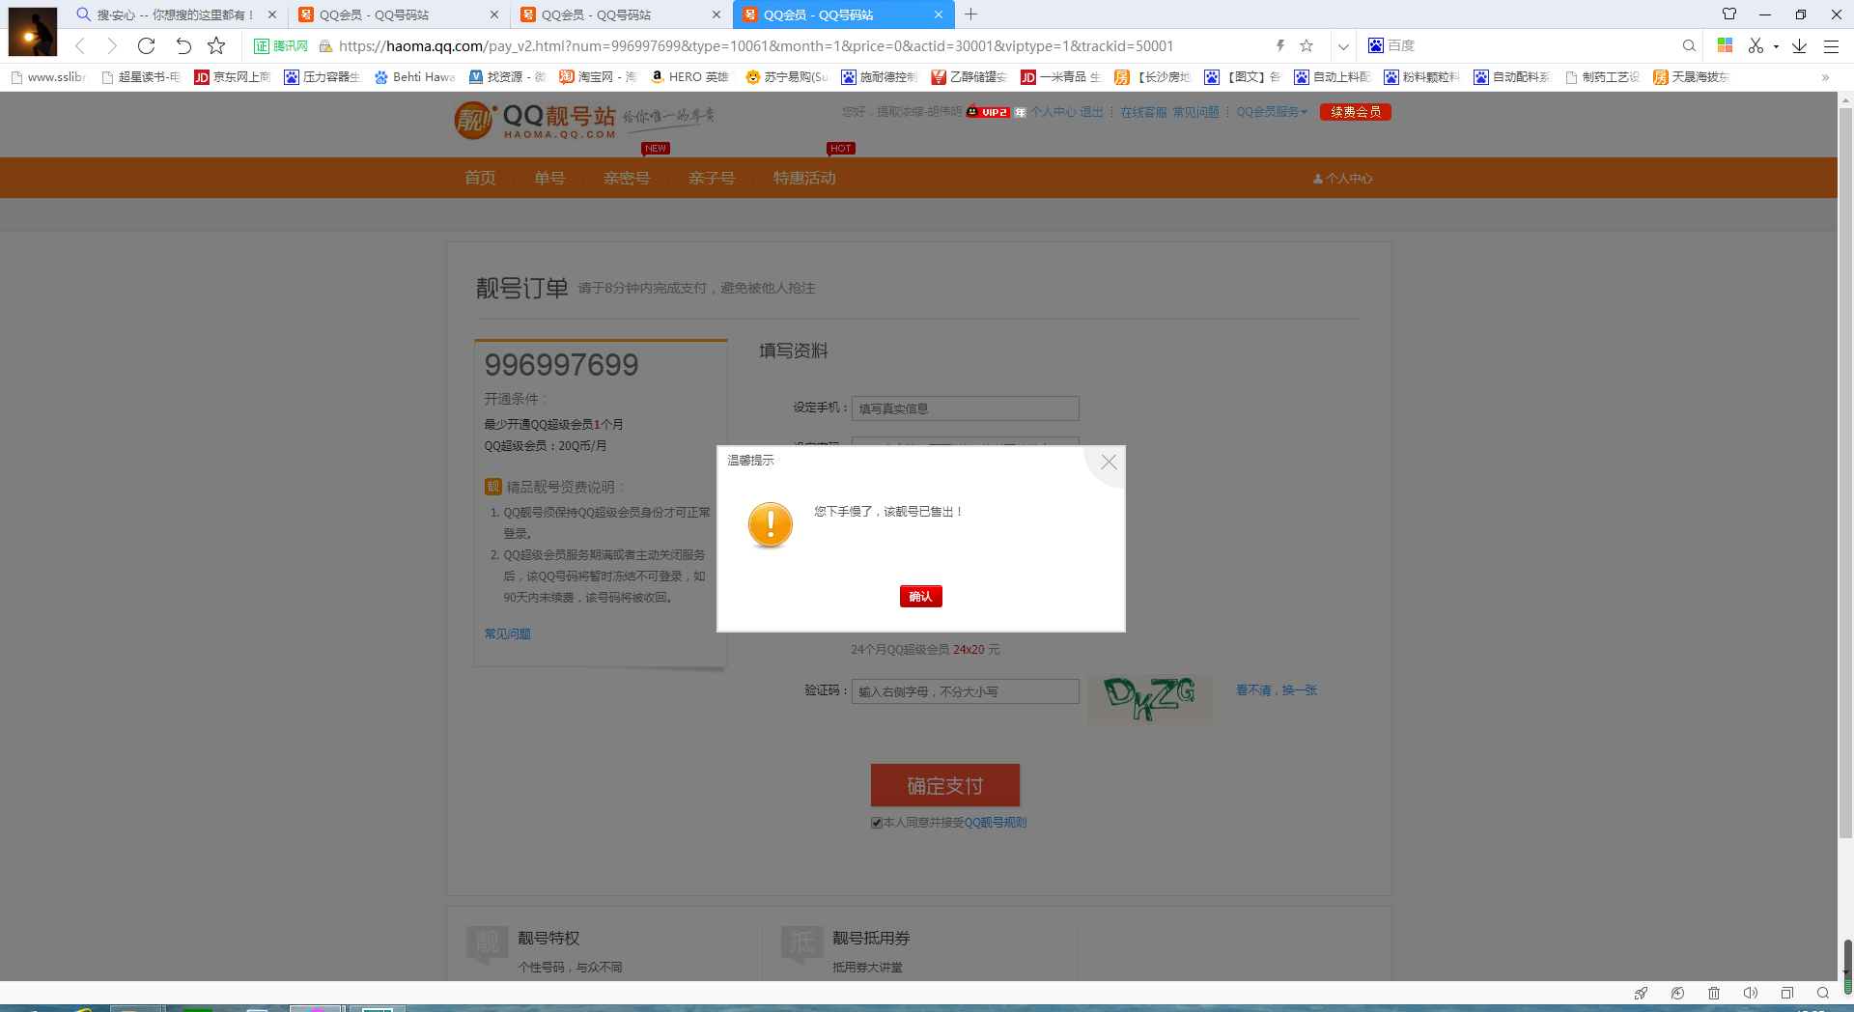Reload the page with refresh icon
Screen dimensions: 1854x1012
[146, 45]
